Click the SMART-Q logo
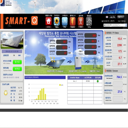 pyautogui.click(x=21, y=21)
